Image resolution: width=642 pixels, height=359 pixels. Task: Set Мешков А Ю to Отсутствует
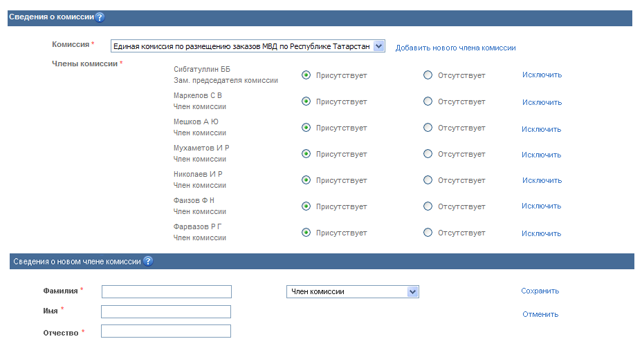click(428, 128)
